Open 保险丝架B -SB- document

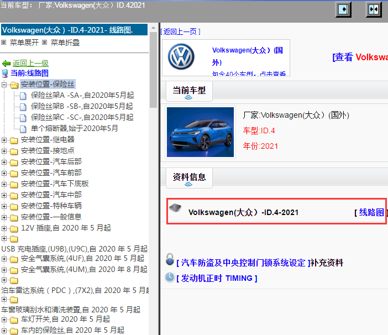(x=82, y=106)
